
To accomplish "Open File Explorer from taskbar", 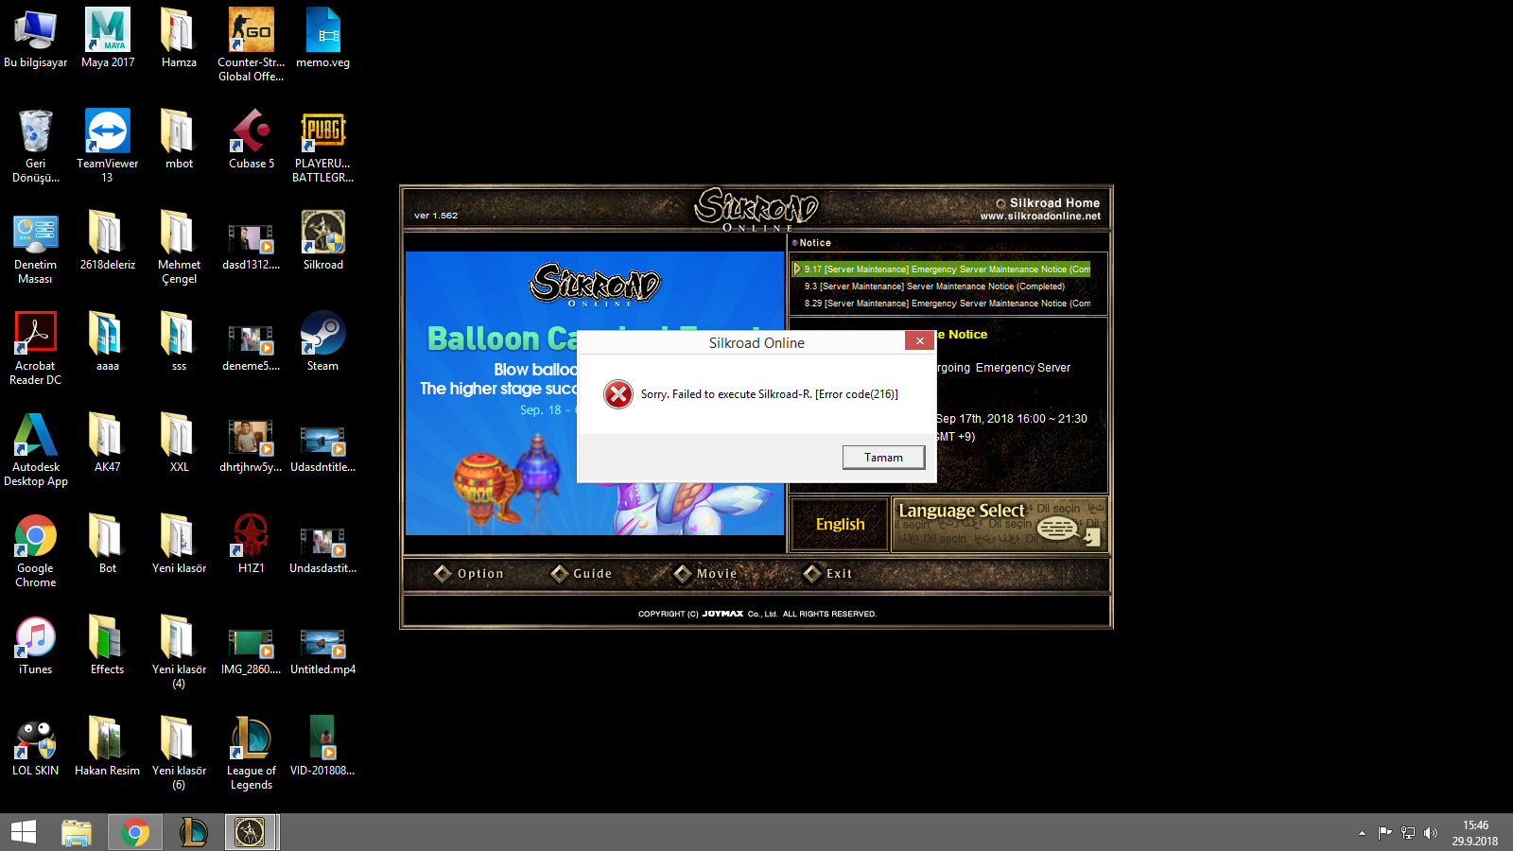I will 77,832.
